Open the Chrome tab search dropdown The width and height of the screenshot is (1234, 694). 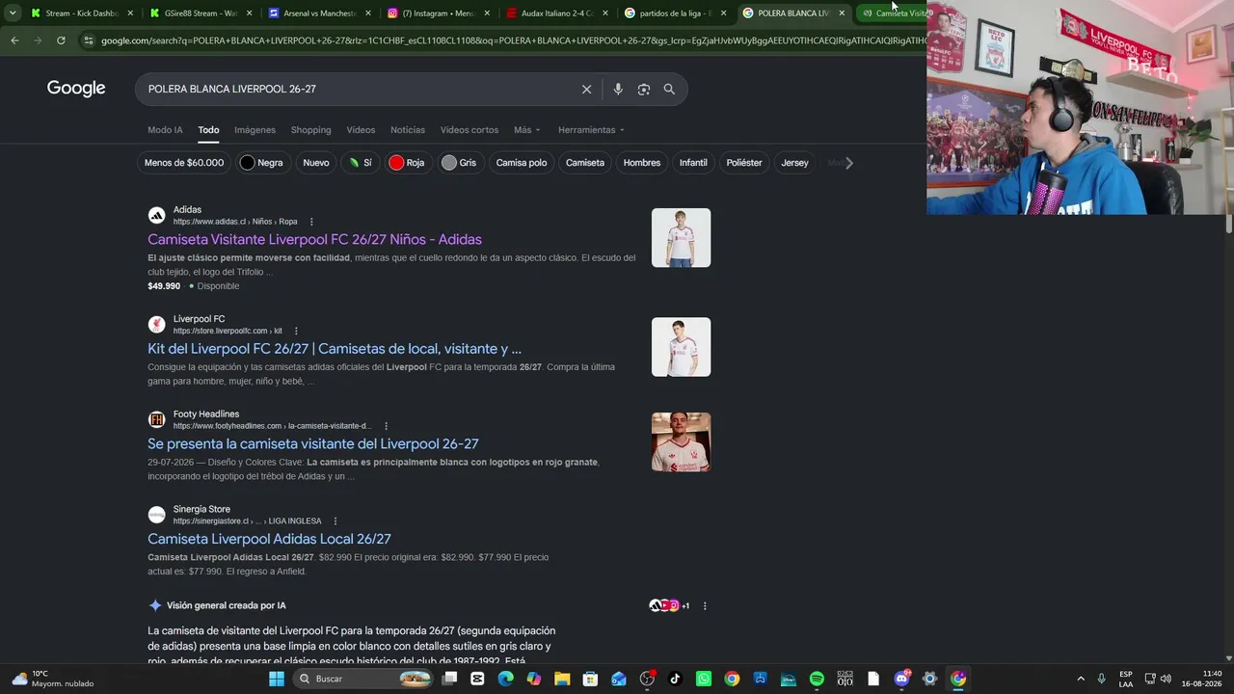pos(13,13)
